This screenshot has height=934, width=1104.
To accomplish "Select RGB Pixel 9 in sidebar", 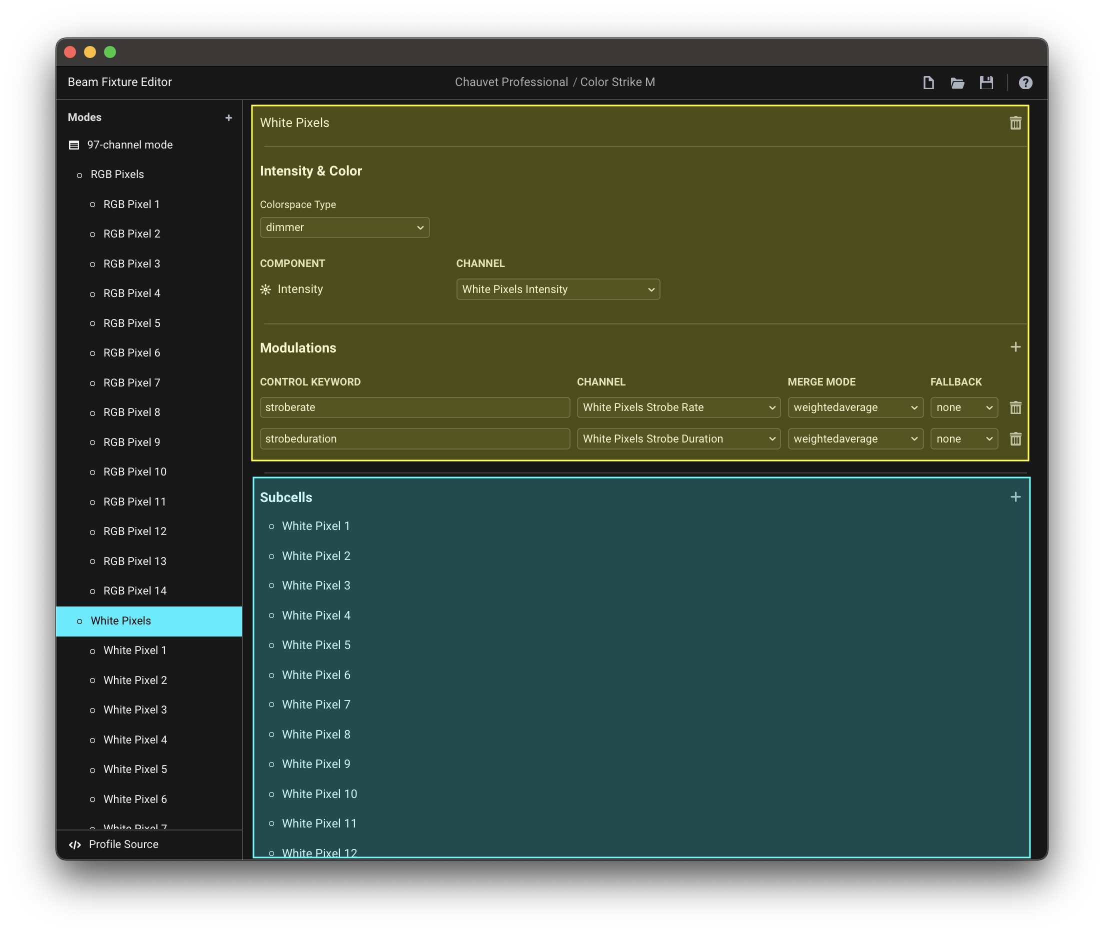I will 149,442.
